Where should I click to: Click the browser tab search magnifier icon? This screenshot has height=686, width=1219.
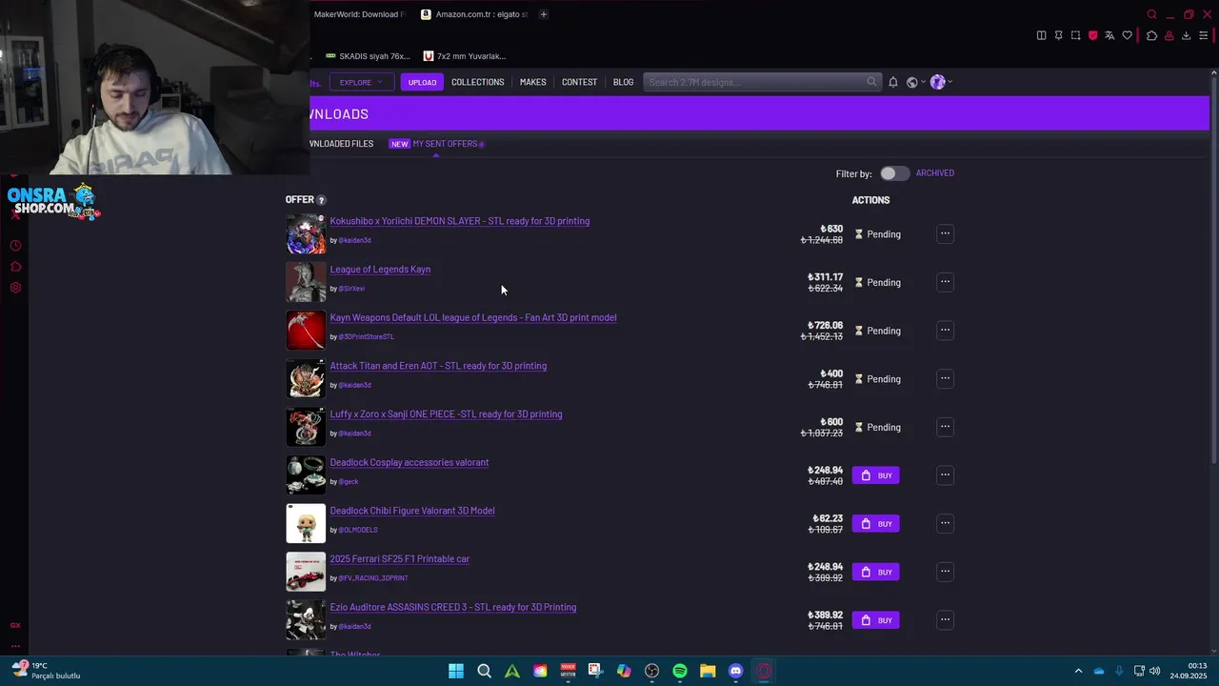(x=1151, y=14)
